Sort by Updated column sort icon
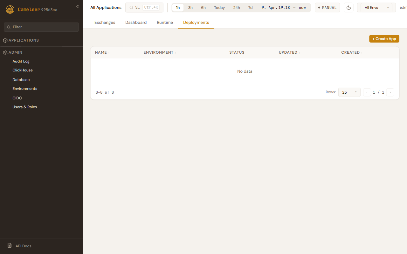Viewport: 407px width, 254px height. point(299,53)
